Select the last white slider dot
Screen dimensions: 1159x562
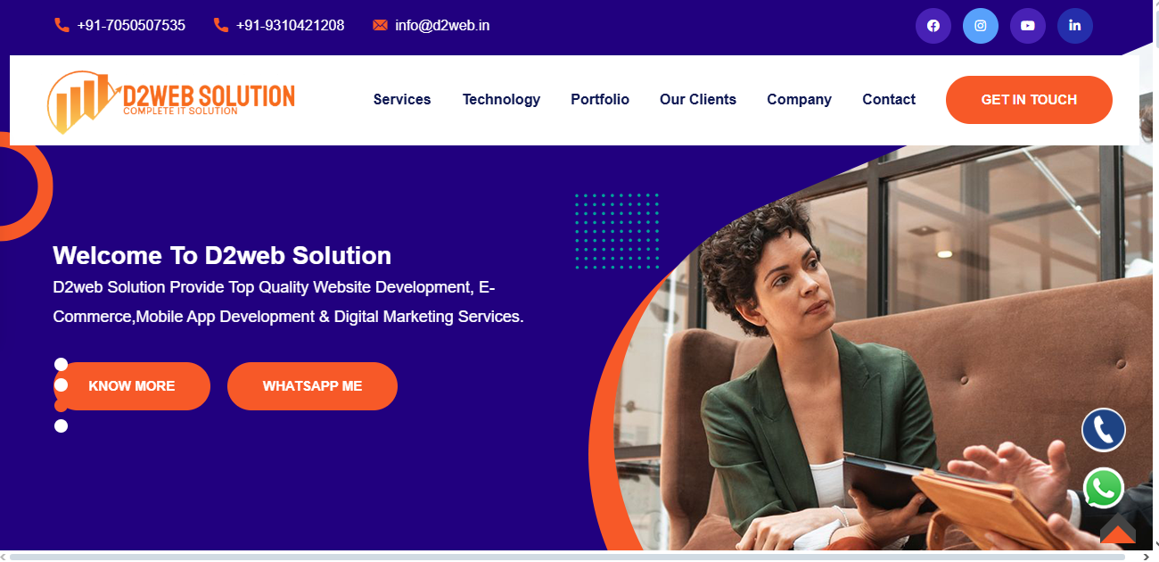61,426
